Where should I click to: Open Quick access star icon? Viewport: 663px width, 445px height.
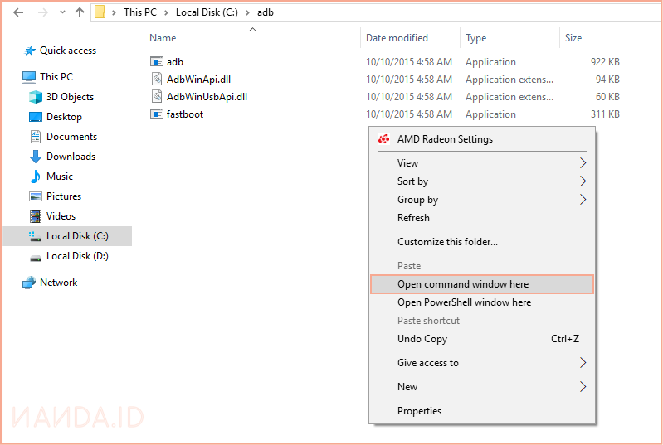(30, 51)
